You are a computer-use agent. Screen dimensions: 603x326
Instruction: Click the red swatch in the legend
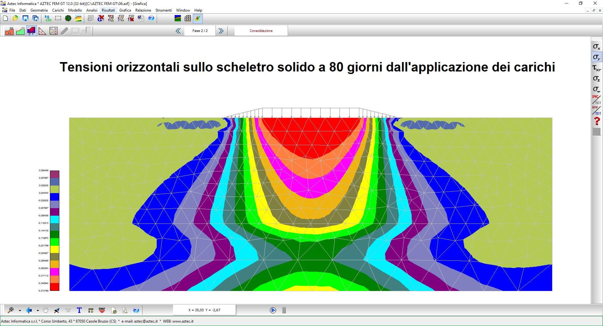(x=55, y=287)
